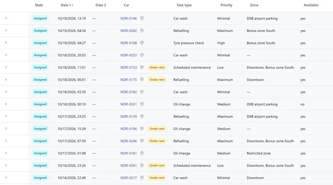333x185 pixels.
Task: Show location pin of NDR-0282
Action: [142, 30]
